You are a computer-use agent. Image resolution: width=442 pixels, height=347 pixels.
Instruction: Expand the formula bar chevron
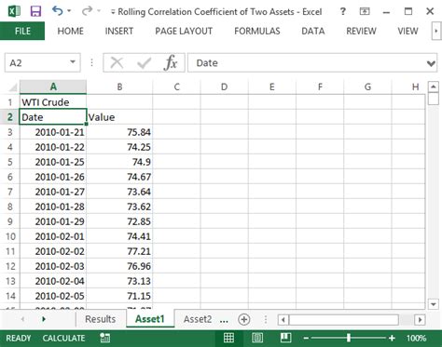(x=431, y=63)
